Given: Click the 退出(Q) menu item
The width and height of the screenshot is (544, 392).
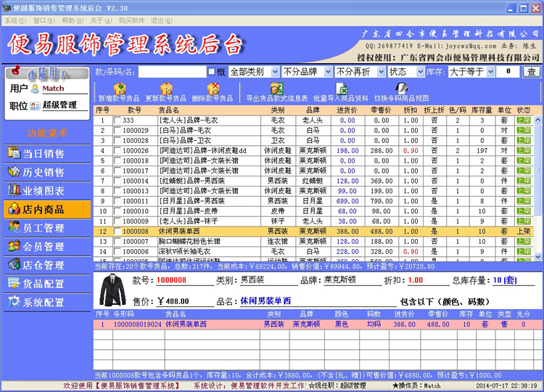Looking at the screenshot, I should (x=161, y=21).
